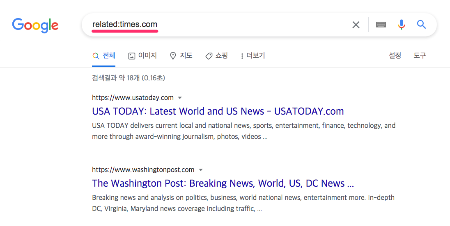Open the 더보기 menu
The height and width of the screenshot is (226, 450).
[253, 56]
